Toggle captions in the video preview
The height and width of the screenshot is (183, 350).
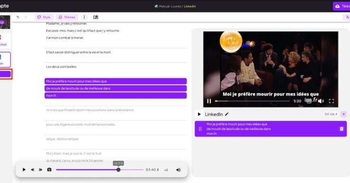click(x=309, y=101)
